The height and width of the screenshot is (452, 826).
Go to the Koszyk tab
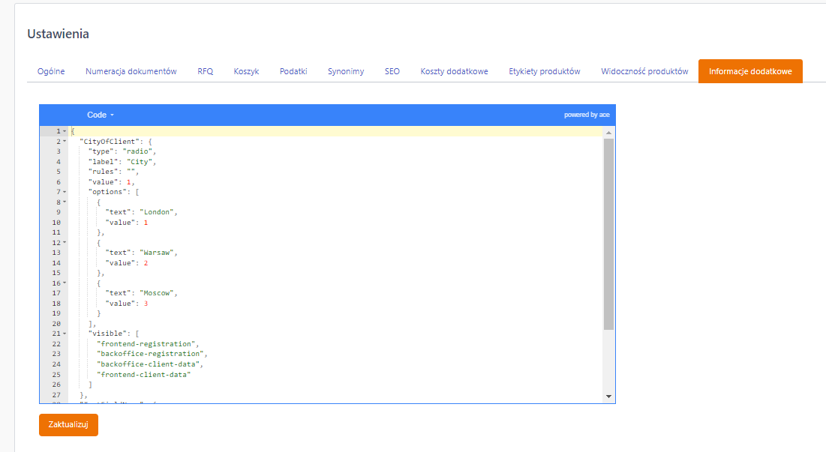[247, 71]
